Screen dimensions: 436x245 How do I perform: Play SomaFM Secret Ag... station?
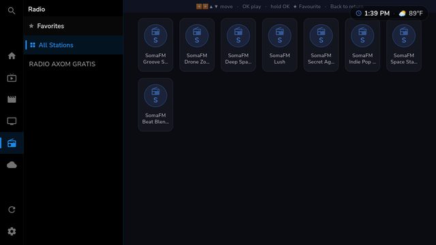pos(321,45)
